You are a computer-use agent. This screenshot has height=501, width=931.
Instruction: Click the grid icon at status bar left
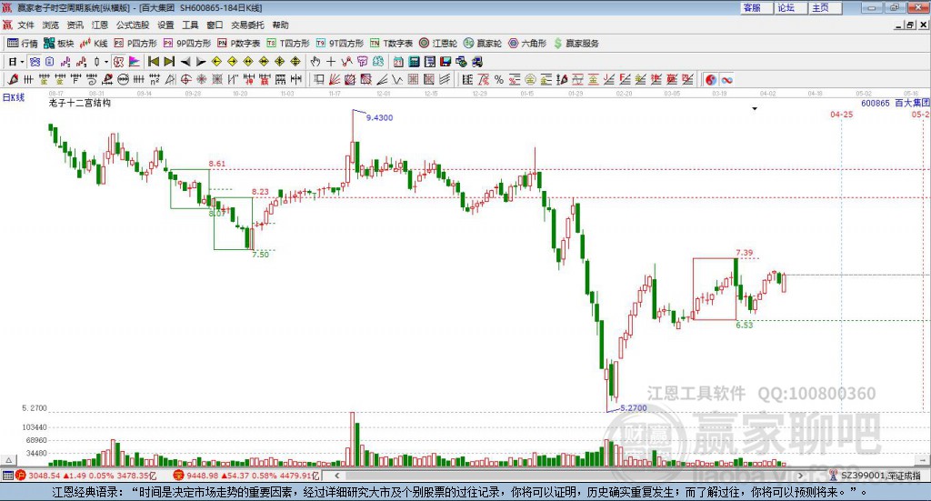click(7, 476)
